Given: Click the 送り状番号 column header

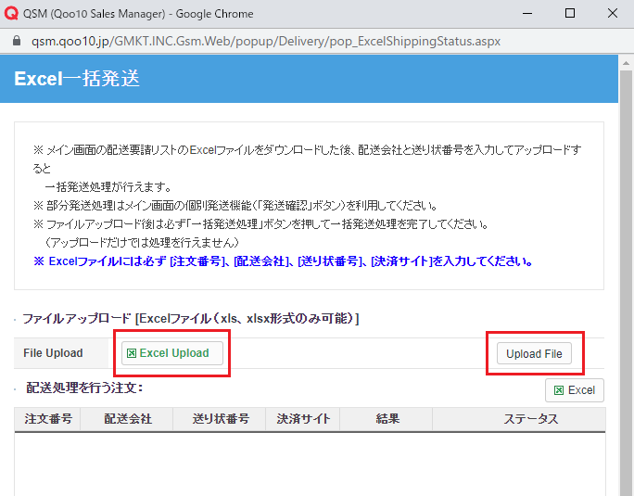Looking at the screenshot, I should click(x=220, y=419).
